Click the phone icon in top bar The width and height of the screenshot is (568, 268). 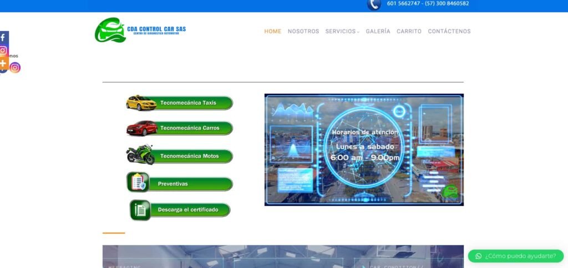pyautogui.click(x=374, y=4)
